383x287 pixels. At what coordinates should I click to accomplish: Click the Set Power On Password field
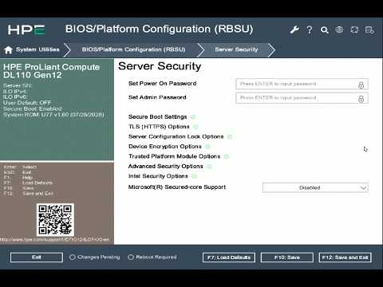[x=302, y=85]
